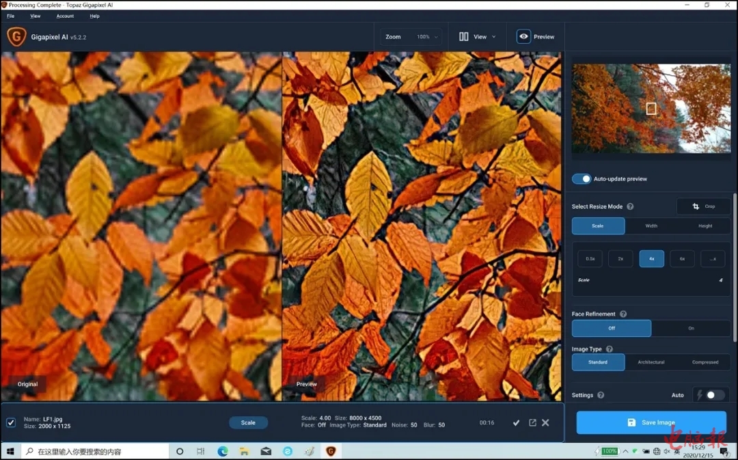Select the 6x scale option
The image size is (738, 460).
point(682,259)
